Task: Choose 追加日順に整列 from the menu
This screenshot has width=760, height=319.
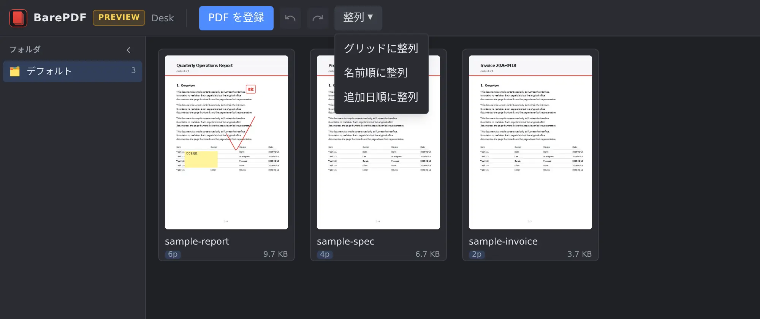Action: tap(381, 97)
